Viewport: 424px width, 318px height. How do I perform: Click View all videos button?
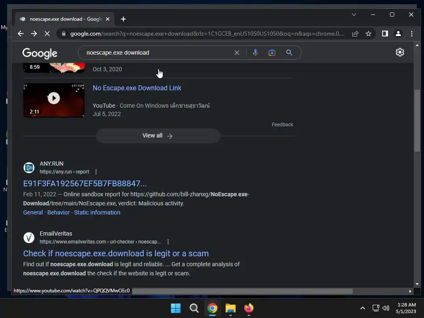tap(158, 135)
